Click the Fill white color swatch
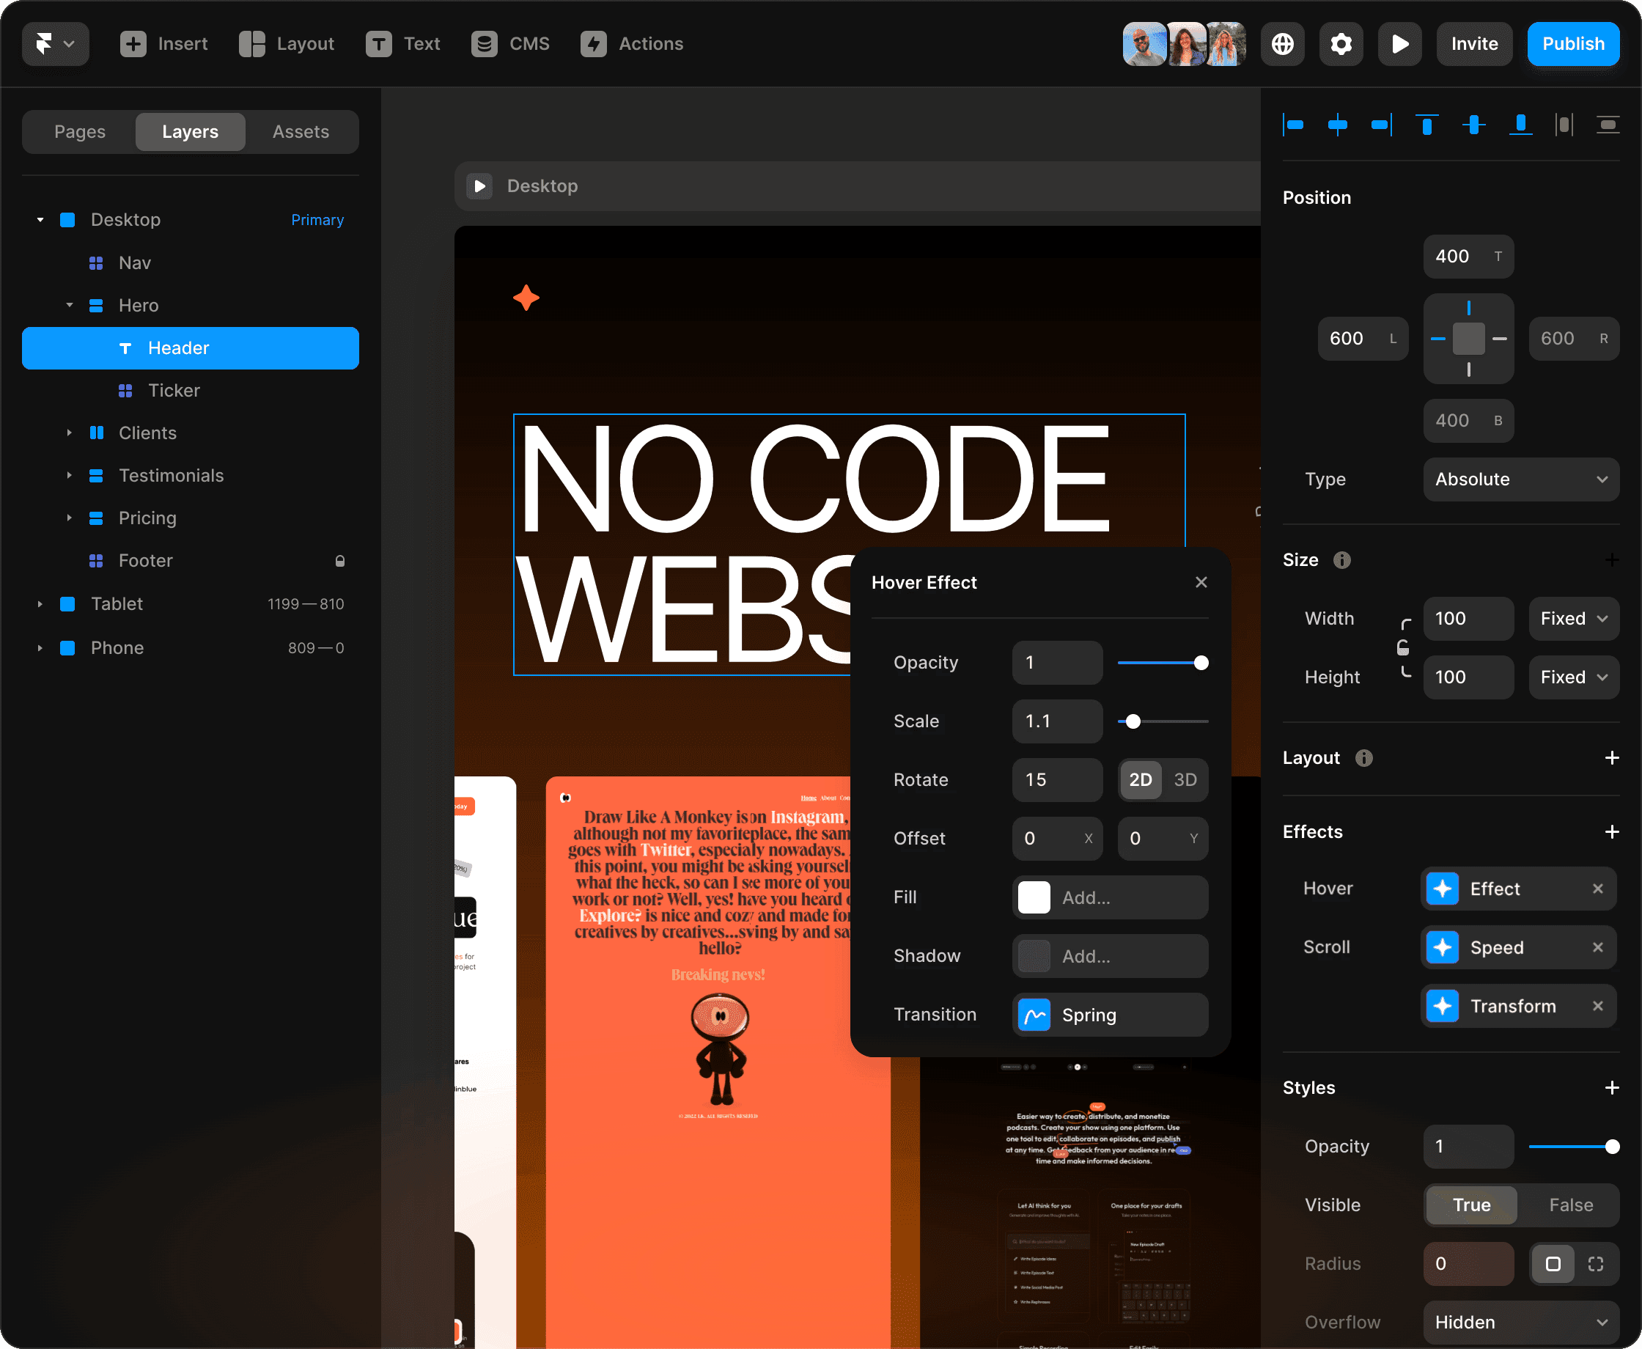1642x1349 pixels. point(1034,897)
